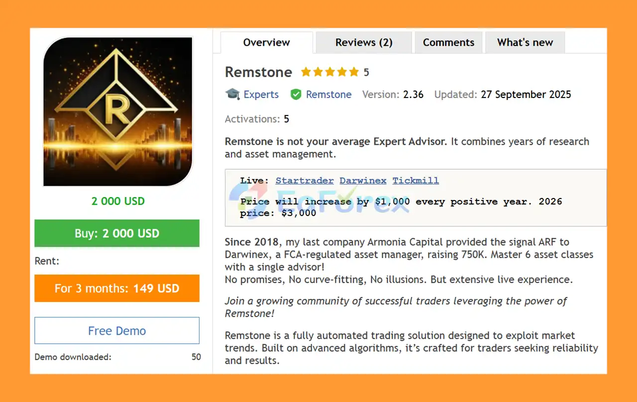Open the Reviews (2) tab
The image size is (637, 402).
(364, 43)
